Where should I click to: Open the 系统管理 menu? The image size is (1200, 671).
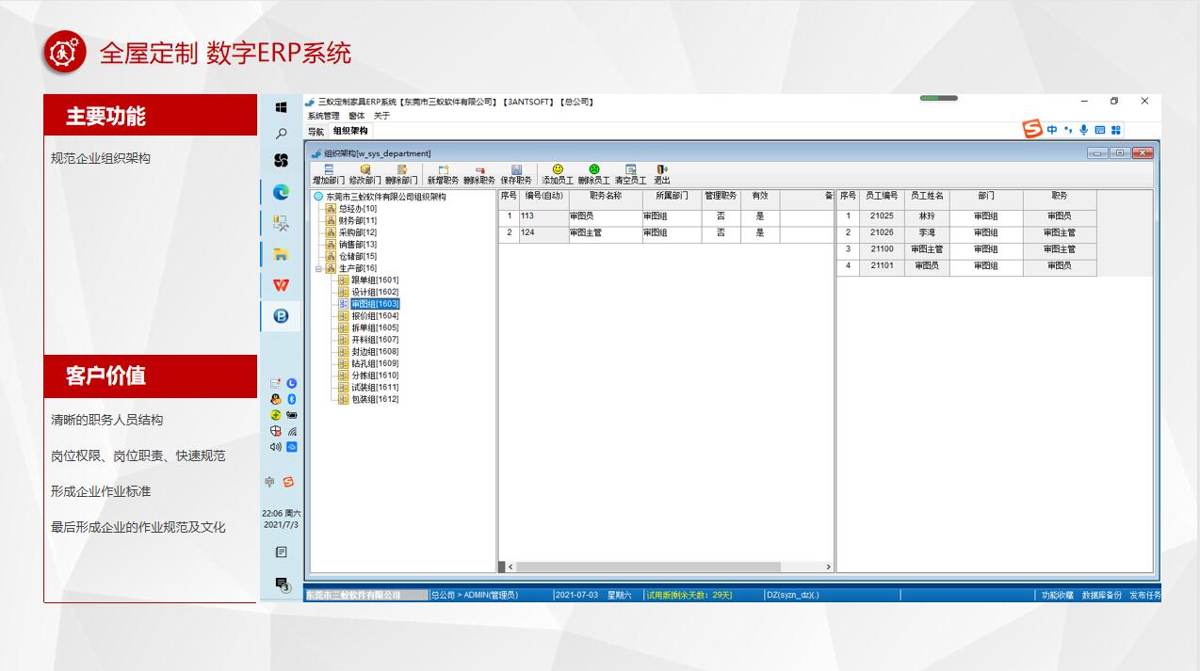click(323, 116)
